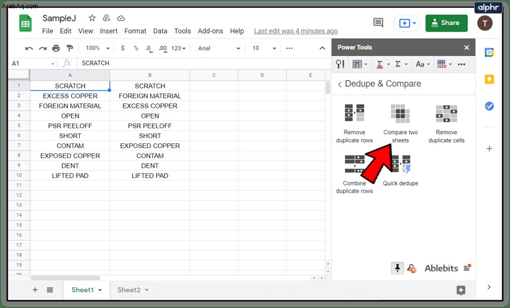Open Power Tools Smart Toolbar wand icon
Screen dimensions: 510x308
tap(340, 64)
